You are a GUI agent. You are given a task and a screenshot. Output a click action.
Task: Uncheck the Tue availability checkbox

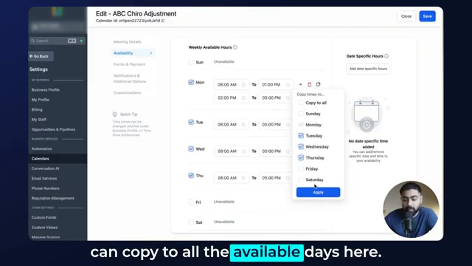click(191, 122)
